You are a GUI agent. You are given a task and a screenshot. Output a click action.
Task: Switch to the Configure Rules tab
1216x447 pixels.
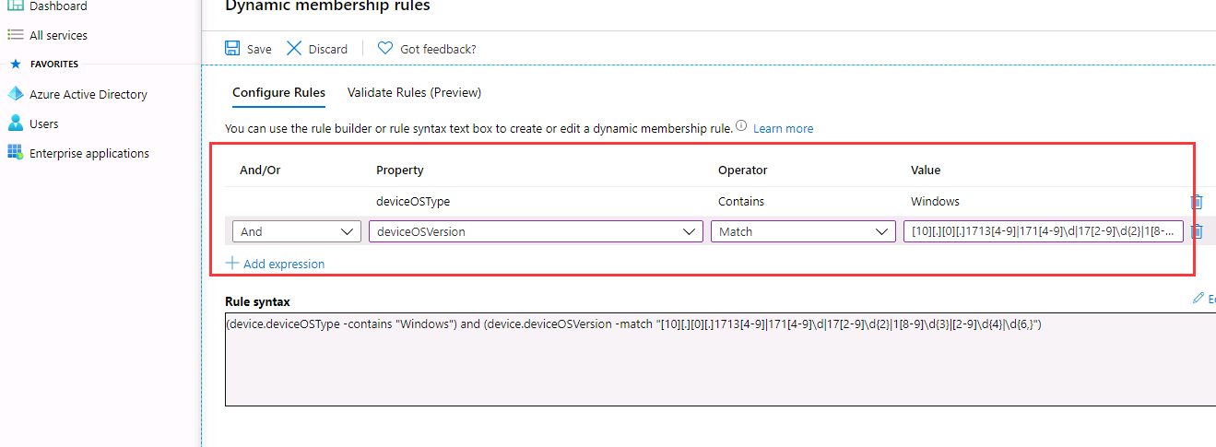point(278,92)
